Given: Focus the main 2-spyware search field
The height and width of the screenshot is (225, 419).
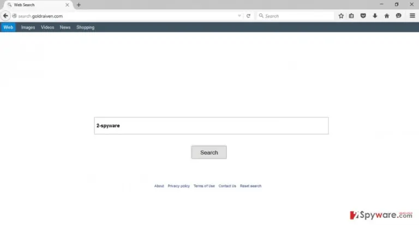Looking at the screenshot, I should tap(211, 126).
